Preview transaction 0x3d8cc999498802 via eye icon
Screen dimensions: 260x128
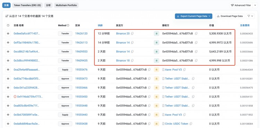coord(8,61)
